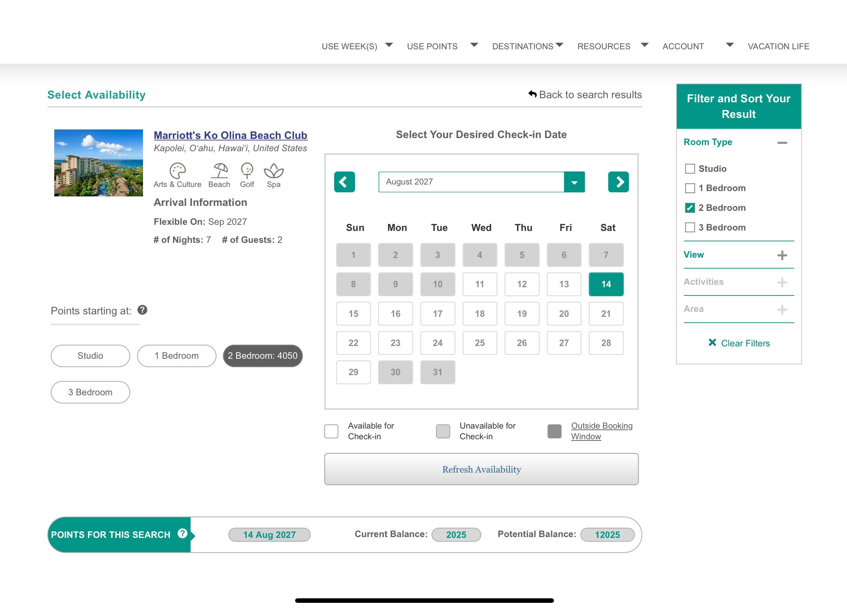Open the USE WEEK(S) menu
The image size is (847, 609).
349,46
